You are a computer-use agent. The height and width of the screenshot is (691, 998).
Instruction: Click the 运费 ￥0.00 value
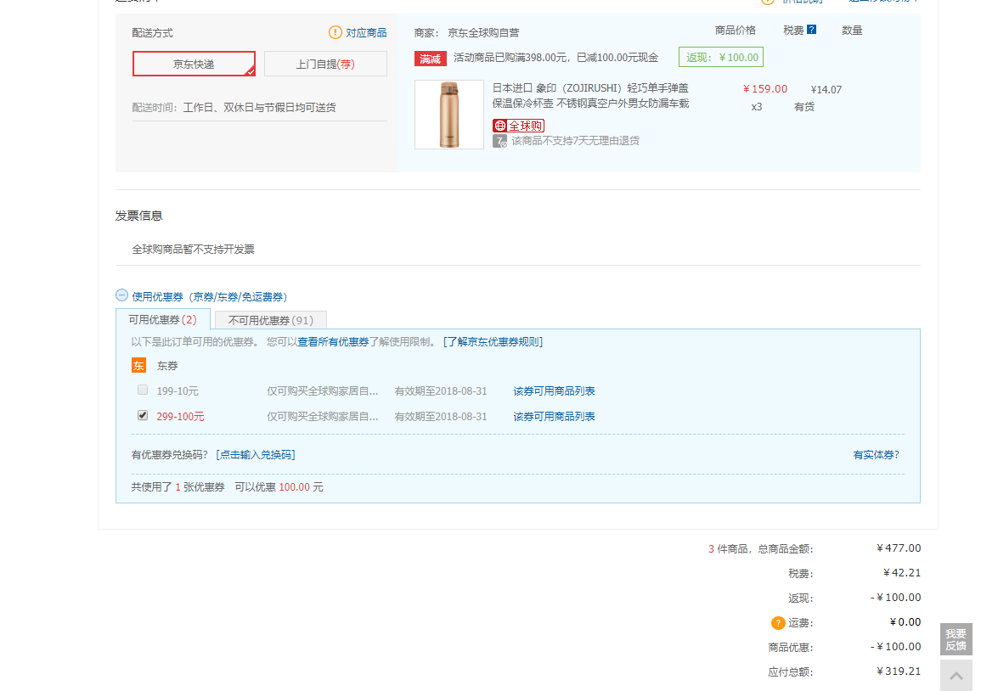pyautogui.click(x=905, y=621)
